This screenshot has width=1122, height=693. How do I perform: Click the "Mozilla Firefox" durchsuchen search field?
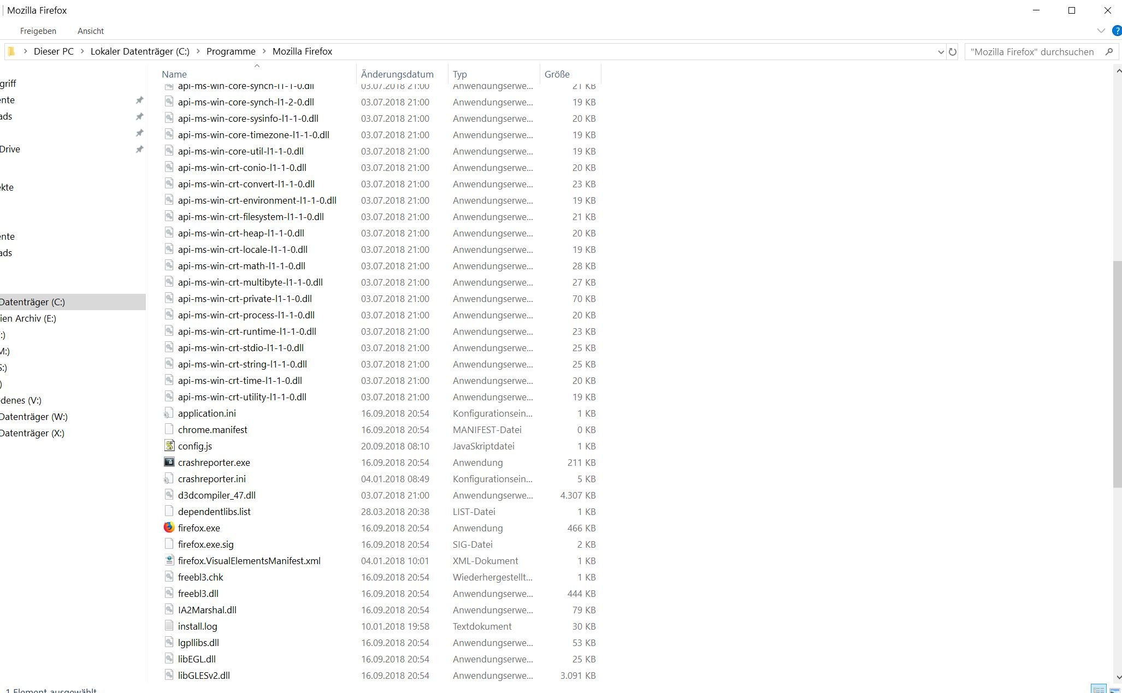[x=1031, y=52]
